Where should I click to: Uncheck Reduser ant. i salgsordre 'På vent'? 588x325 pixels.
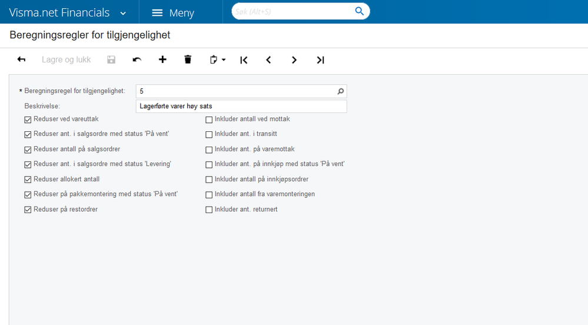pyautogui.click(x=28, y=134)
